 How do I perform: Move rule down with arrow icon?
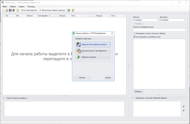click(x=184, y=110)
